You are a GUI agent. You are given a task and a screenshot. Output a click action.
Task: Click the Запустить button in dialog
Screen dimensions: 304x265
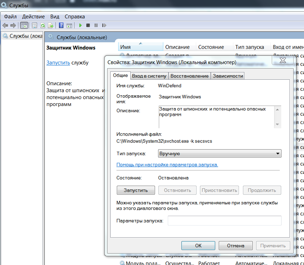pyautogui.click(x=136, y=190)
